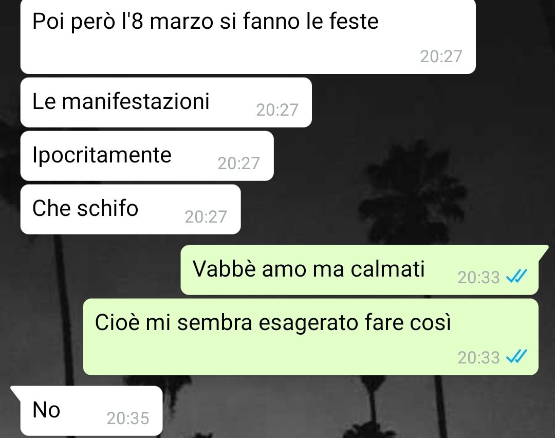Click the 20:27 timestamp on the "8 marzo" message
The width and height of the screenshot is (555, 438).
tap(441, 57)
